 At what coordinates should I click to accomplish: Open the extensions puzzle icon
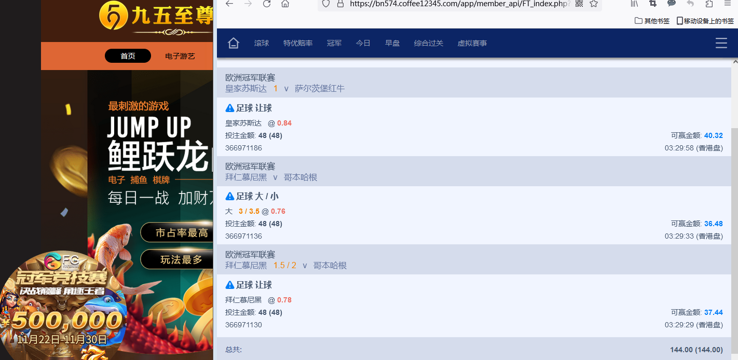pyautogui.click(x=709, y=3)
